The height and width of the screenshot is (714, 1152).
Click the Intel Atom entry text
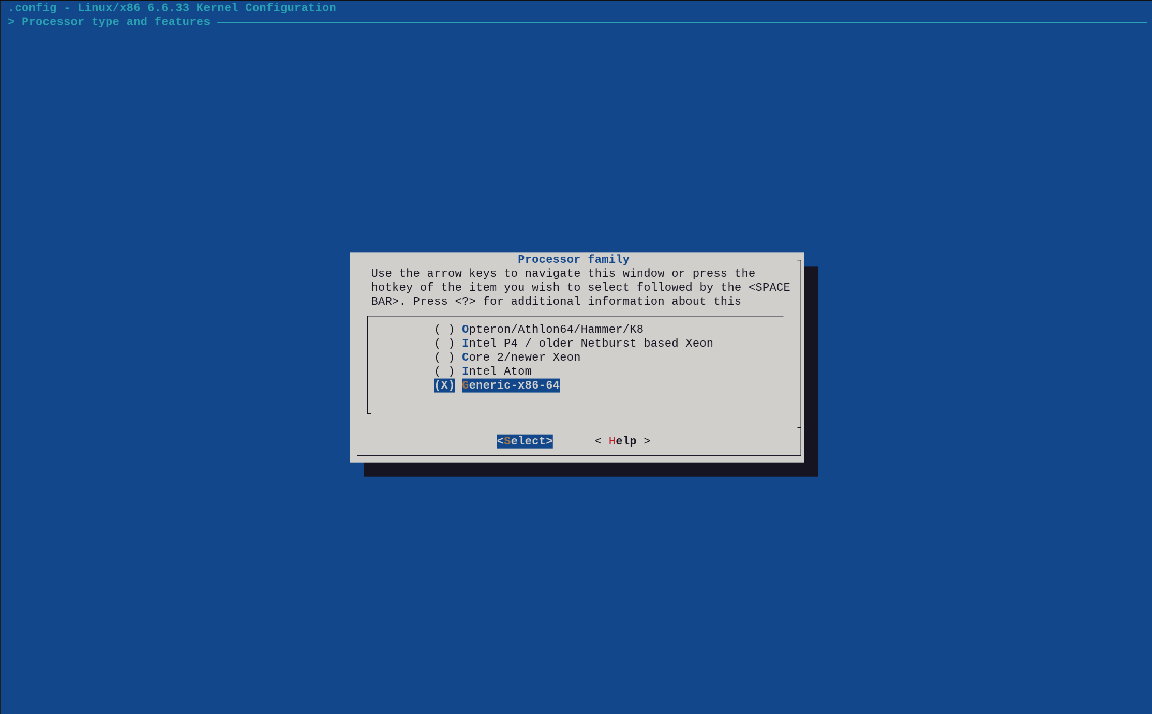(497, 371)
